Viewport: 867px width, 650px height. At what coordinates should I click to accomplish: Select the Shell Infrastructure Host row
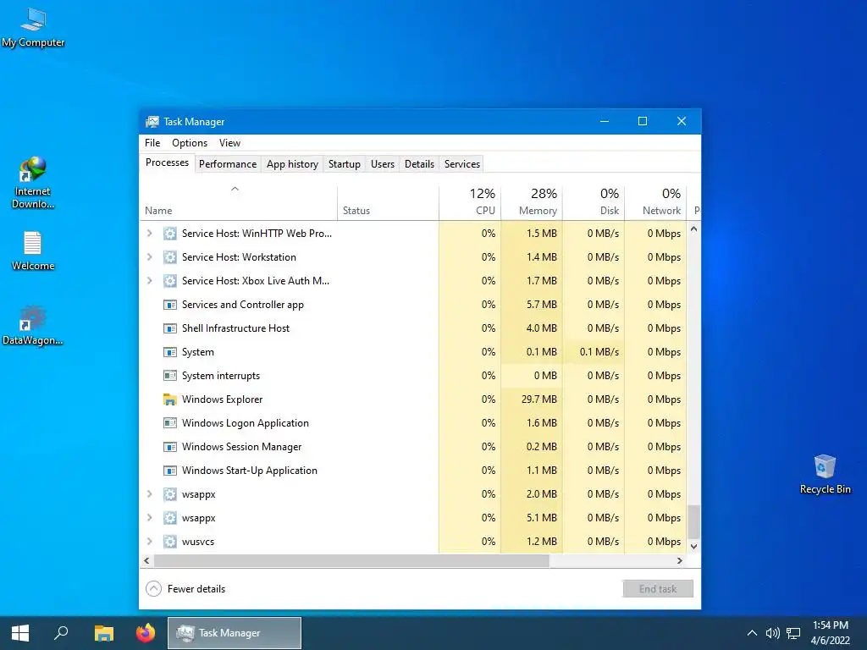click(x=413, y=328)
